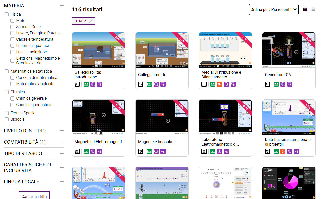327x199 pixels.
Task: Click interactive highlights icon on Galleggiamento card
Action: [163, 84]
